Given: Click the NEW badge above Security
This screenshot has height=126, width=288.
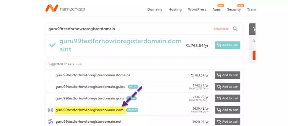Looking at the screenshot, I should click(241, 6).
